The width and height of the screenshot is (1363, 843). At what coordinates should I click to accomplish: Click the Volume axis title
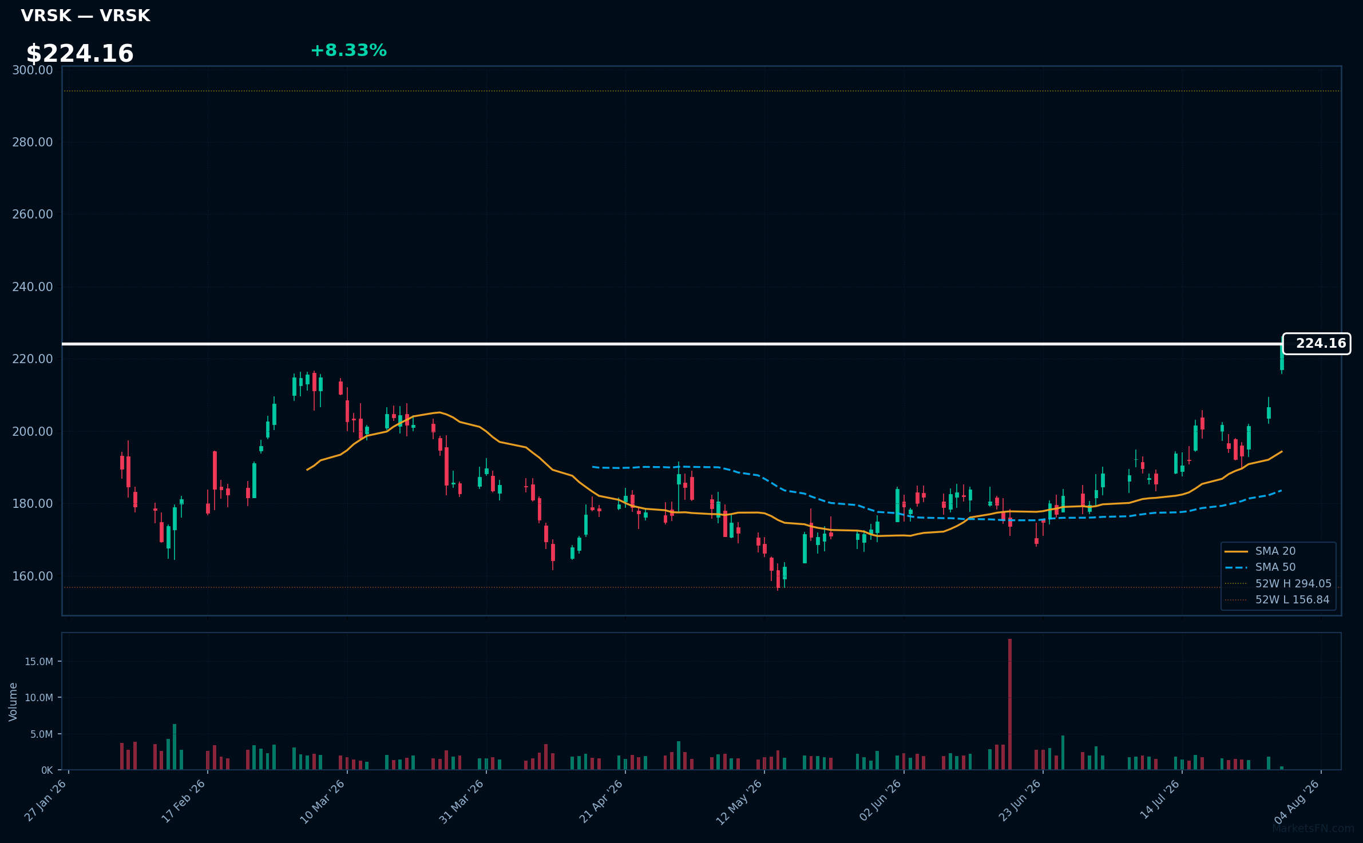click(13, 702)
